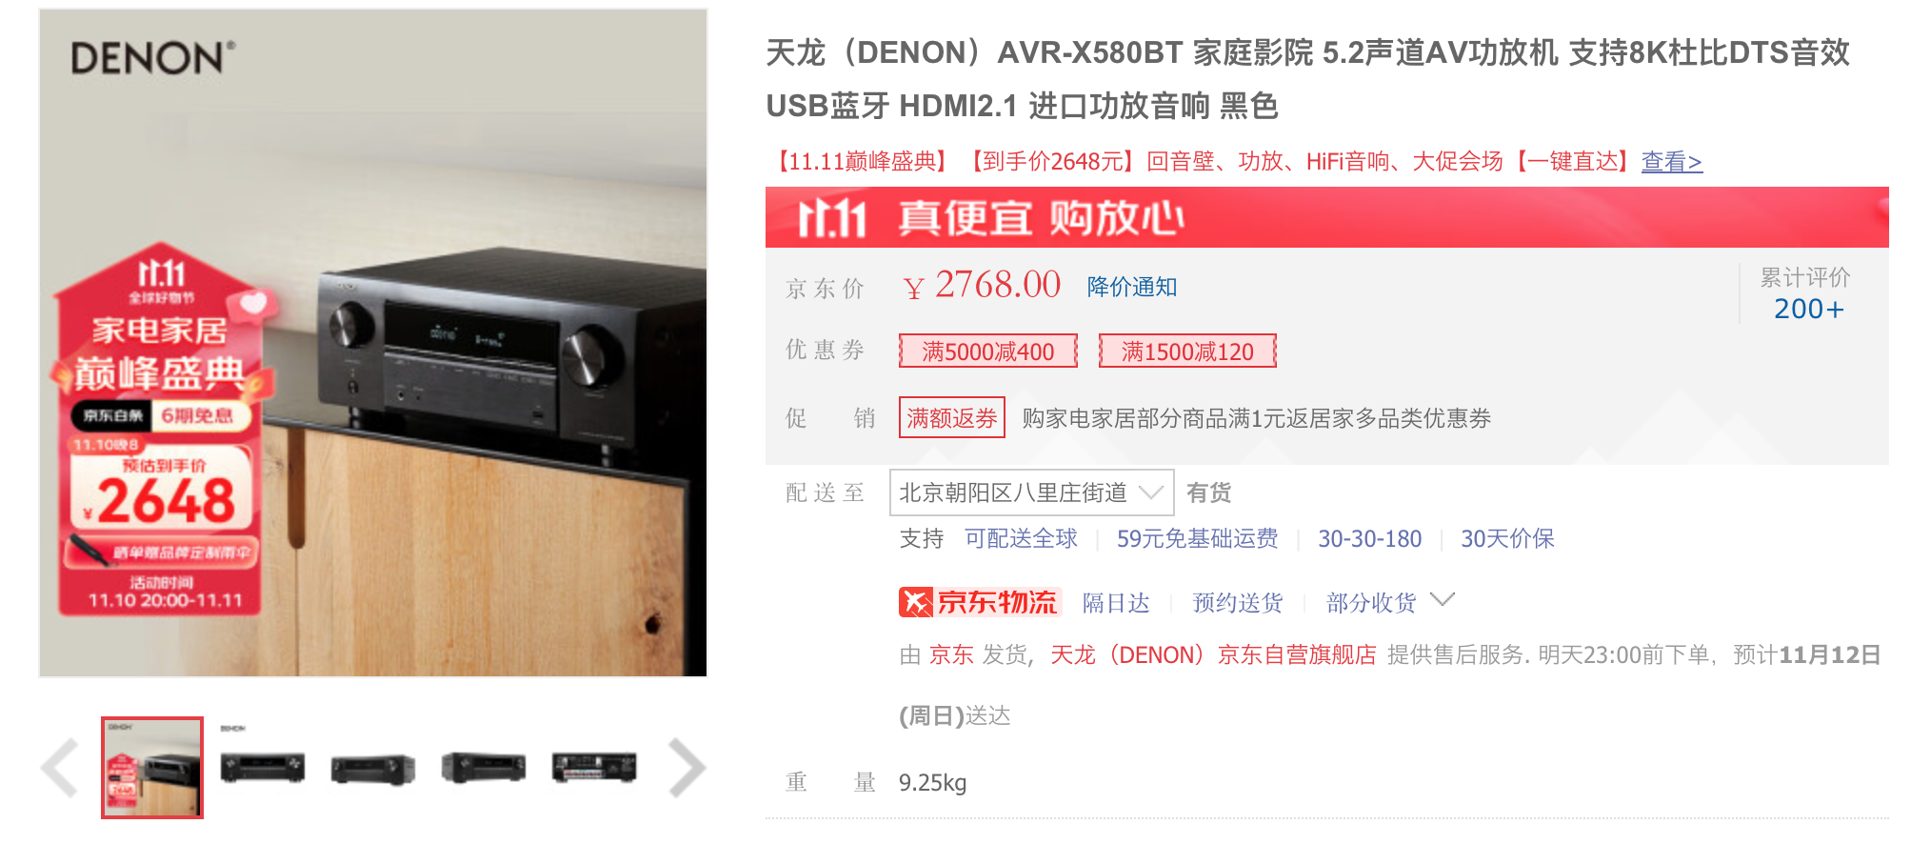Select the fourth receiver thumbnail
This screenshot has width=1931, height=844.
484,768
